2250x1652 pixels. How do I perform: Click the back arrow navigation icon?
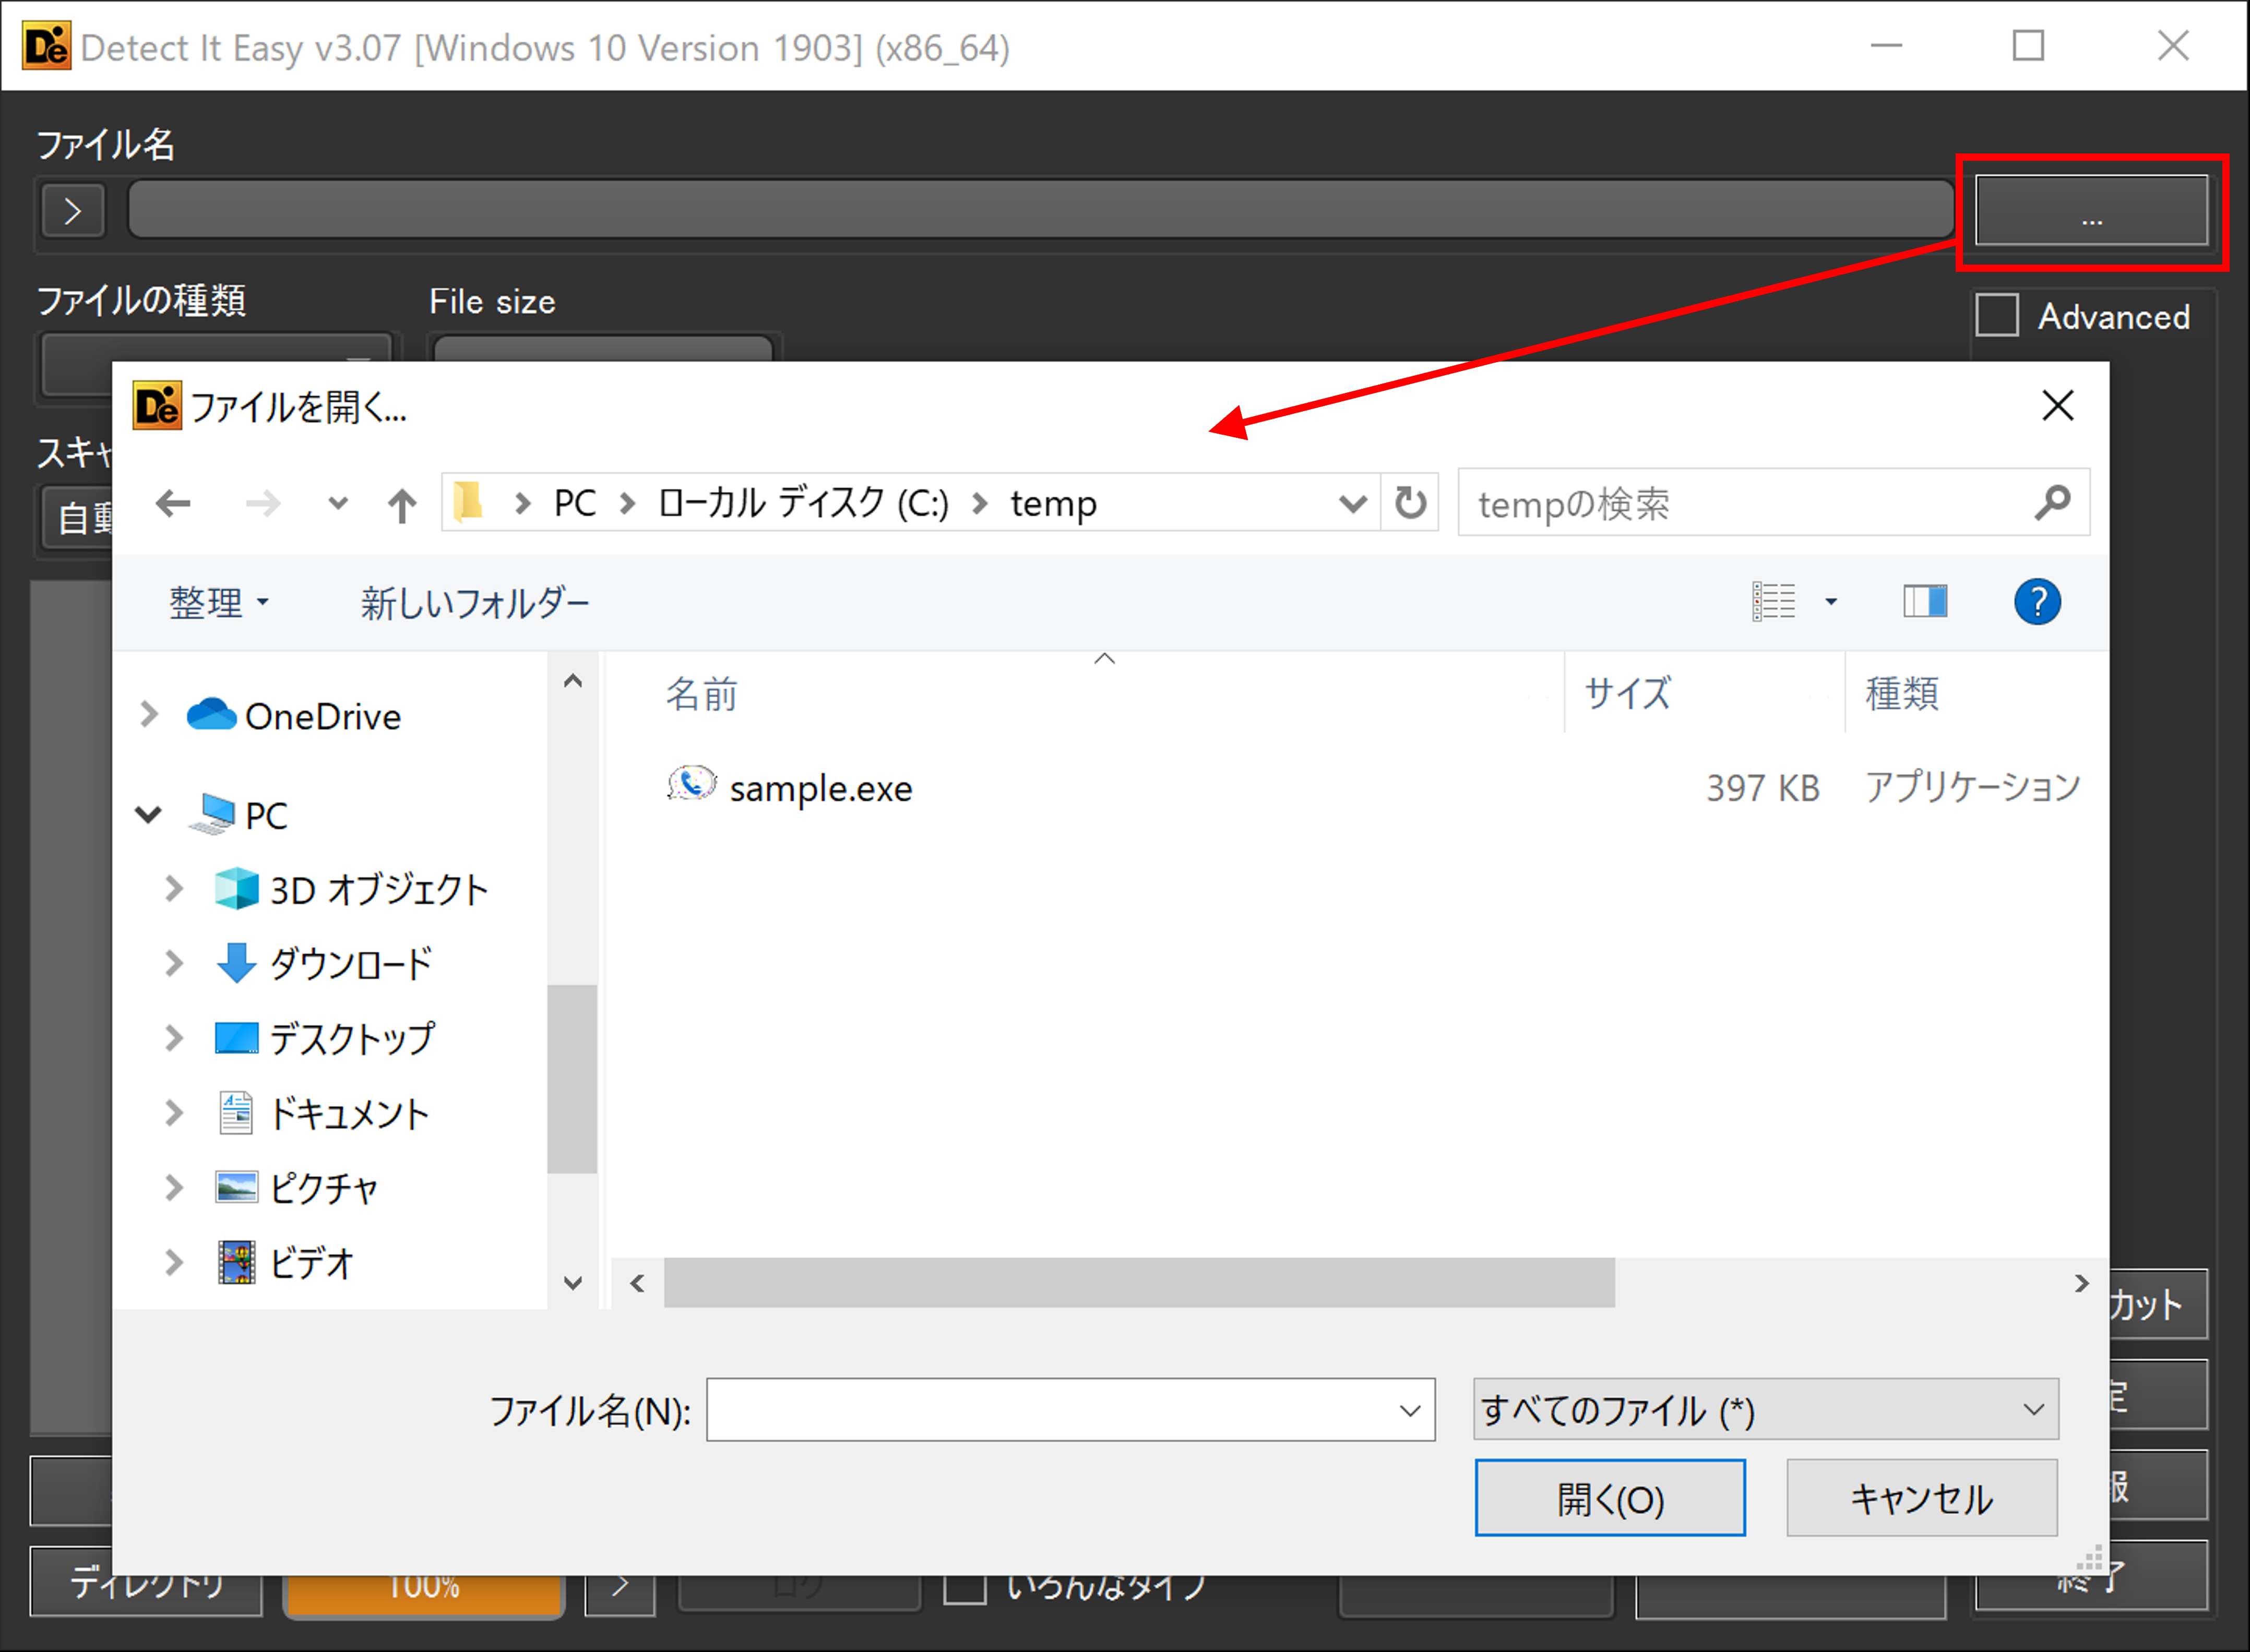point(174,503)
